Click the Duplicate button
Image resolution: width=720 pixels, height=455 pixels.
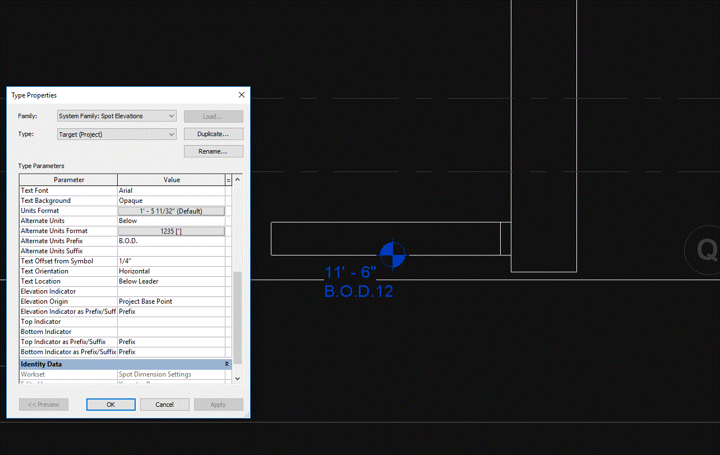pyautogui.click(x=213, y=134)
